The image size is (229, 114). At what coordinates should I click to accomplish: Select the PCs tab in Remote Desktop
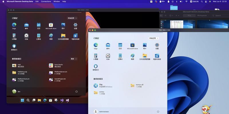pyautogui.click(x=189, y=15)
